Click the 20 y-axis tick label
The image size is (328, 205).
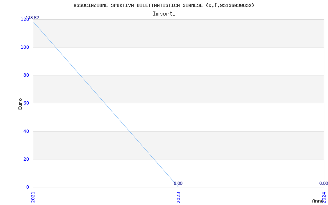(x=26, y=159)
